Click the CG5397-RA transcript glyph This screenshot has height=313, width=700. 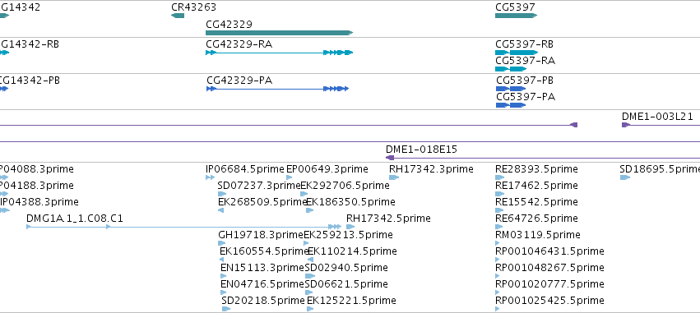[x=511, y=69]
